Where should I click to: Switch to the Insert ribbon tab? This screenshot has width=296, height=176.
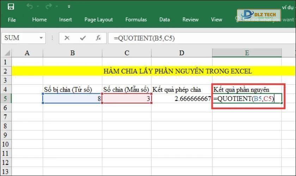pos(65,19)
